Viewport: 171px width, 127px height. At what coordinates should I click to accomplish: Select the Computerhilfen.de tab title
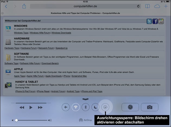(x=85, y=13)
